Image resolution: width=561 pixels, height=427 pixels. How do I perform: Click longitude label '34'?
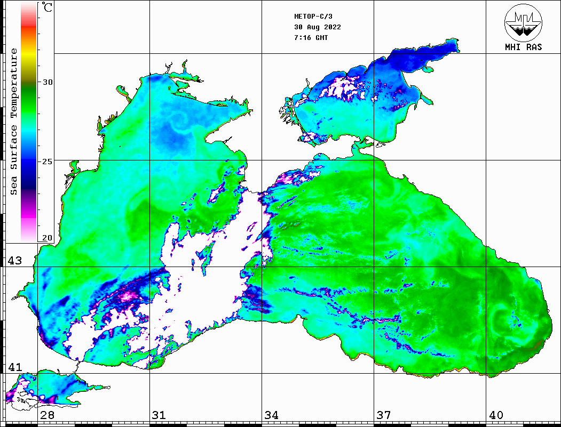click(271, 415)
